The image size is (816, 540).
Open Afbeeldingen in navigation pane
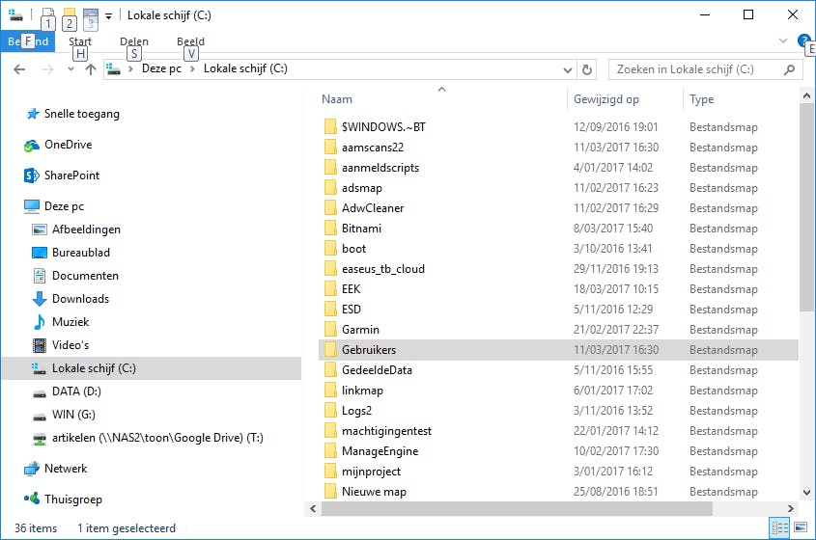pyautogui.click(x=86, y=229)
